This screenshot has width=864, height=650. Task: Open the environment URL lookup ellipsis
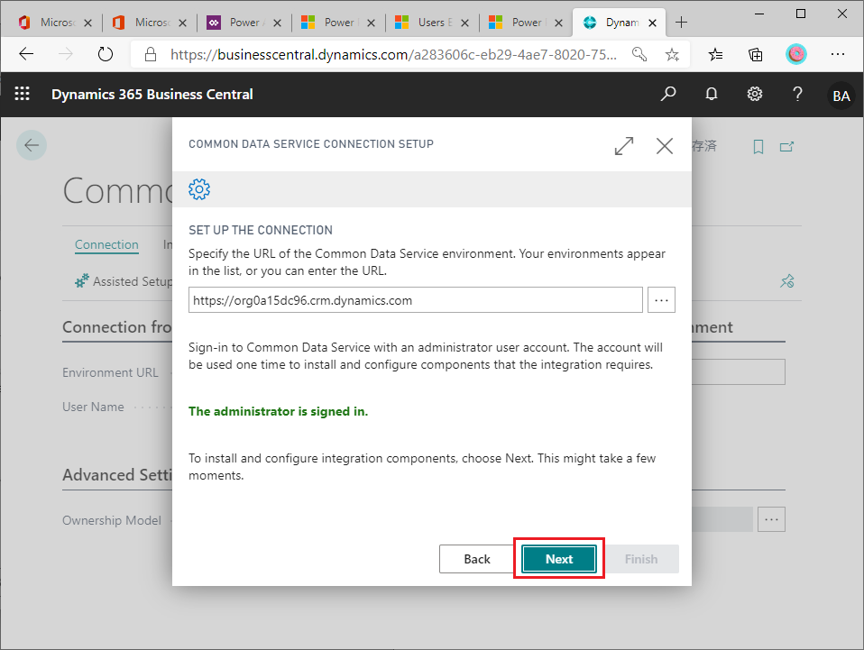pos(661,300)
